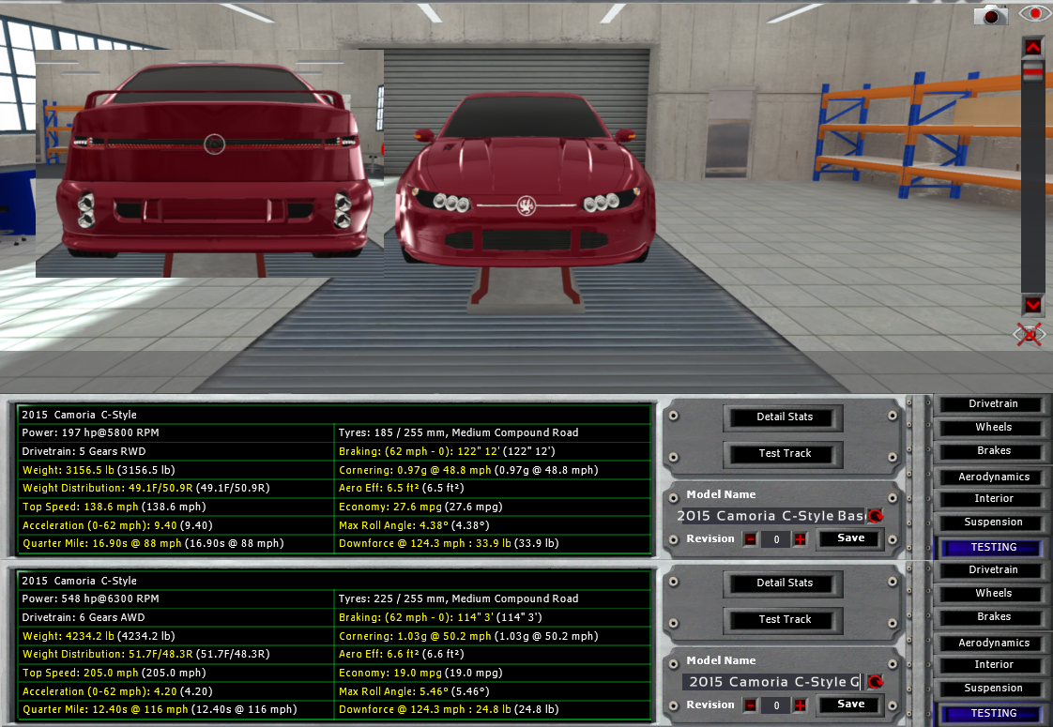Save the top car model
Image resolution: width=1053 pixels, height=727 pixels.
[850, 538]
